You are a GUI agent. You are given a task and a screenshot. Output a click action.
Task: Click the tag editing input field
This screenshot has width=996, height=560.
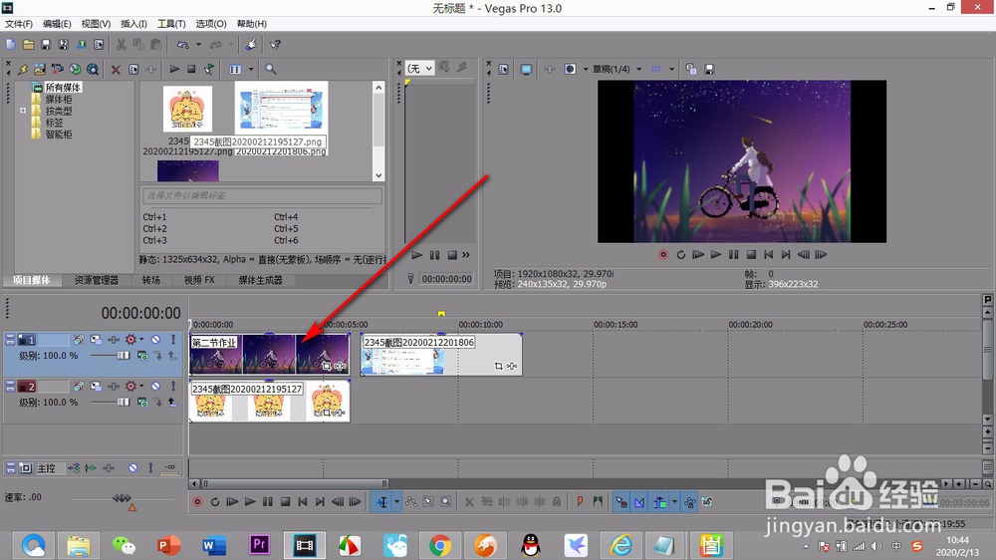pos(262,195)
